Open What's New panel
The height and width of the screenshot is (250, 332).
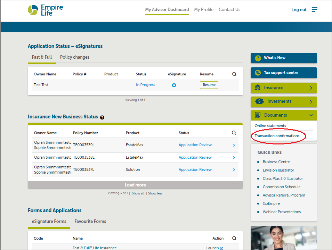coord(284,58)
